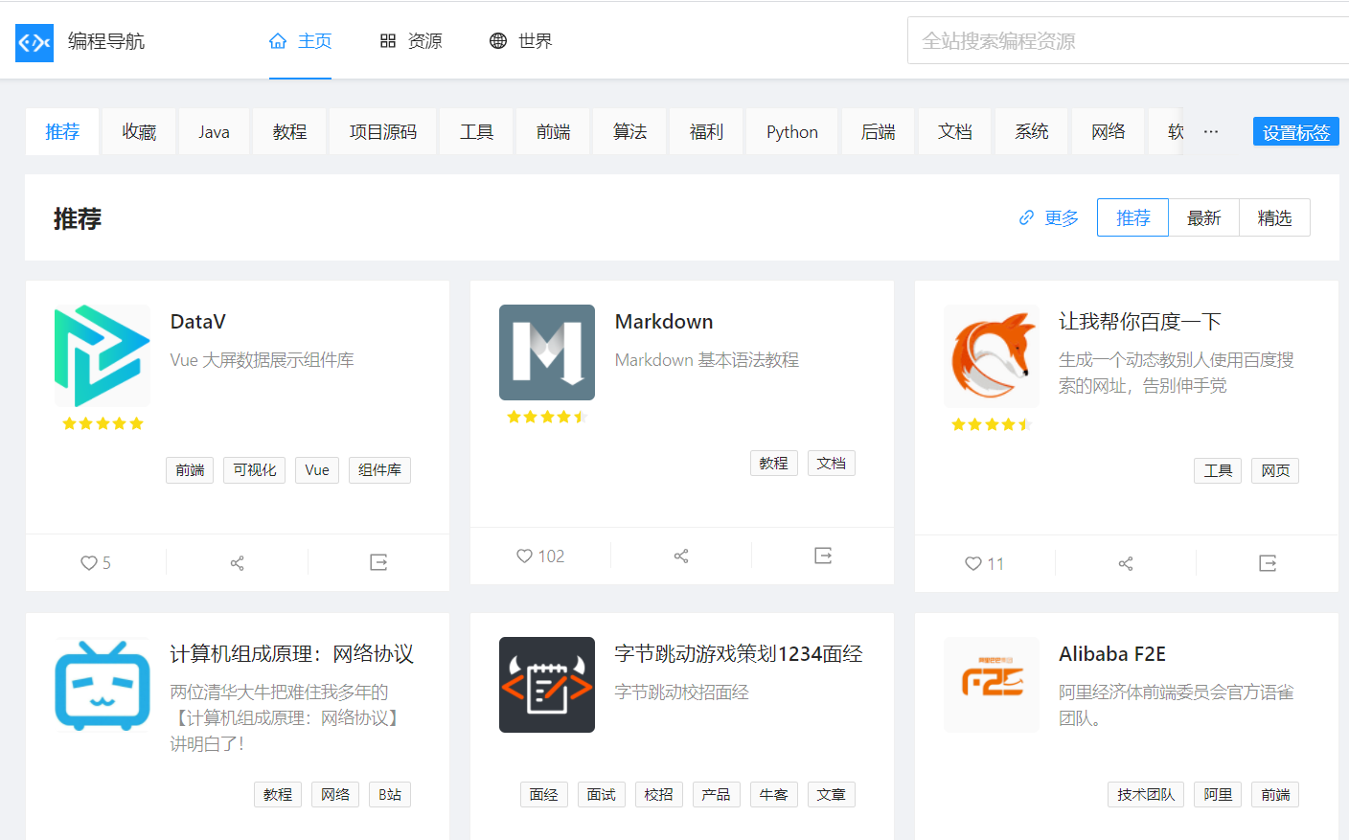The image size is (1349, 840).
Task: Open the 世界 section
Action: point(520,41)
